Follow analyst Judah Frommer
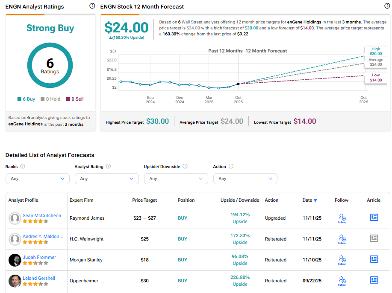Image resolution: width=392 pixels, height=293 pixels. pyautogui.click(x=342, y=260)
